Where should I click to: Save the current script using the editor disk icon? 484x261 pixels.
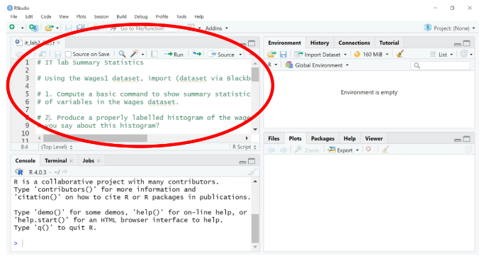pos(57,55)
